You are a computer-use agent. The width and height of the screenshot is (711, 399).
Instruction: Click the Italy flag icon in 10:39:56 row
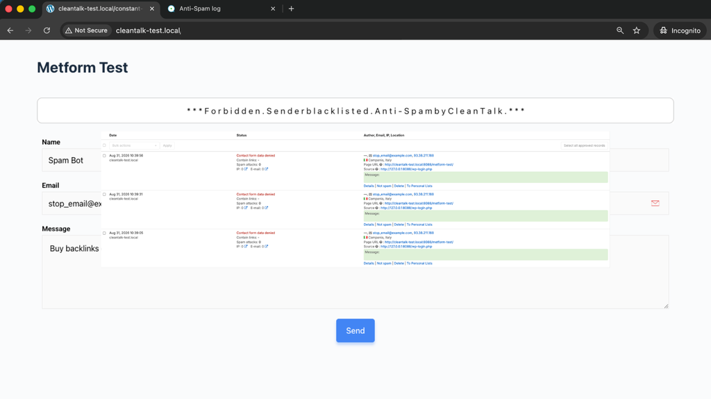365,160
